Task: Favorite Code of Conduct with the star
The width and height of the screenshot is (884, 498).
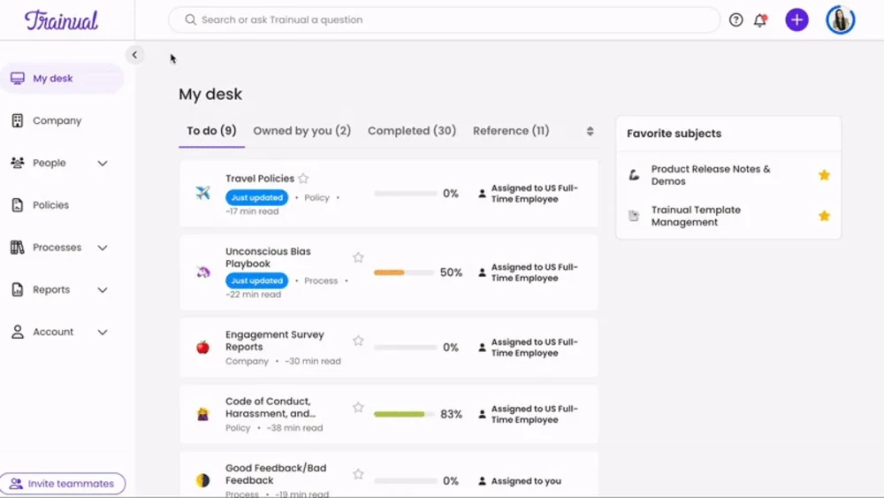Action: 358,407
